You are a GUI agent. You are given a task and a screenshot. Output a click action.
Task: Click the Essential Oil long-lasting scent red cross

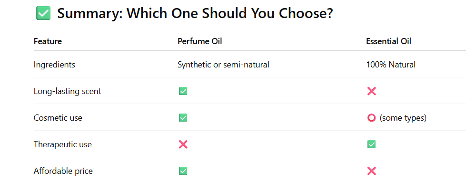[x=371, y=91]
